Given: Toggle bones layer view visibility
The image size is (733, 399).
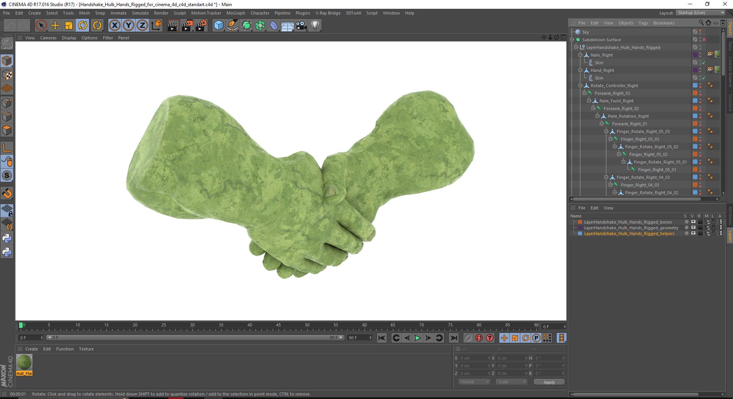Looking at the screenshot, I should point(693,222).
